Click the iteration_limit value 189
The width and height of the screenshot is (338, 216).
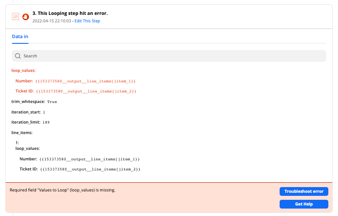tap(46, 122)
